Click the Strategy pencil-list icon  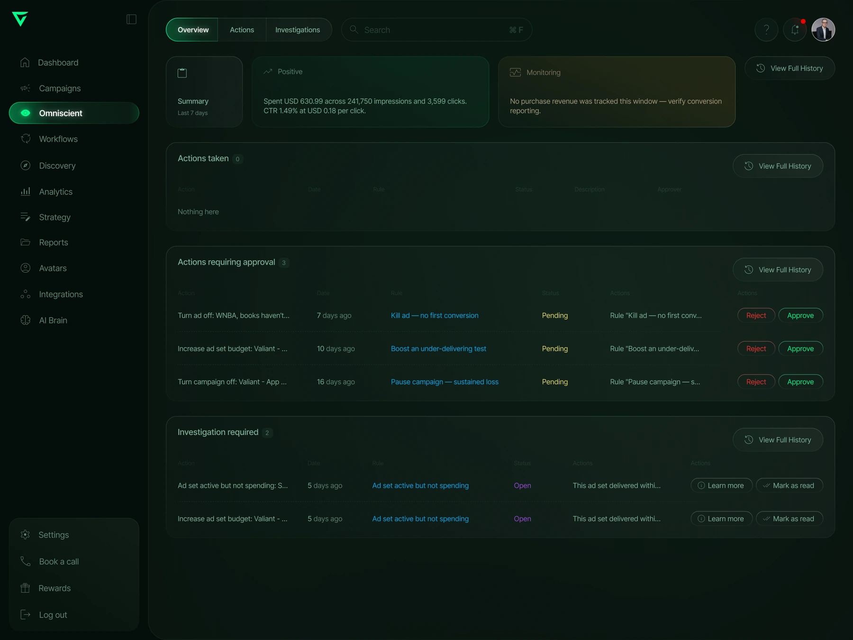(x=26, y=217)
